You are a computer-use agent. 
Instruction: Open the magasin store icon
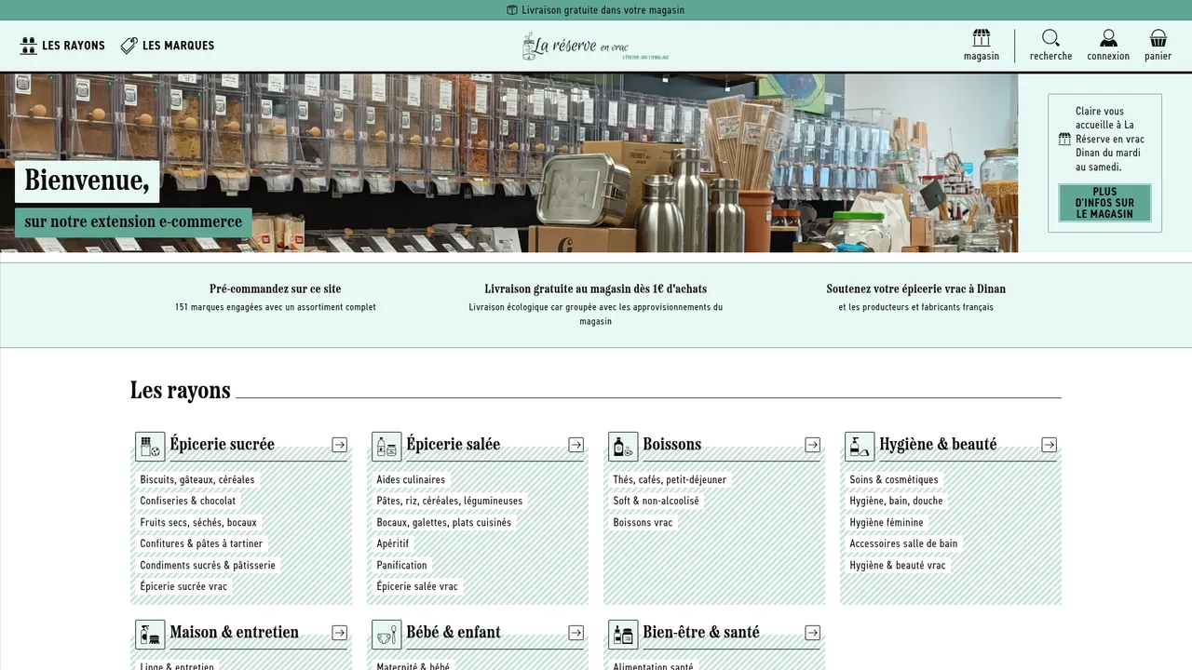tap(982, 38)
